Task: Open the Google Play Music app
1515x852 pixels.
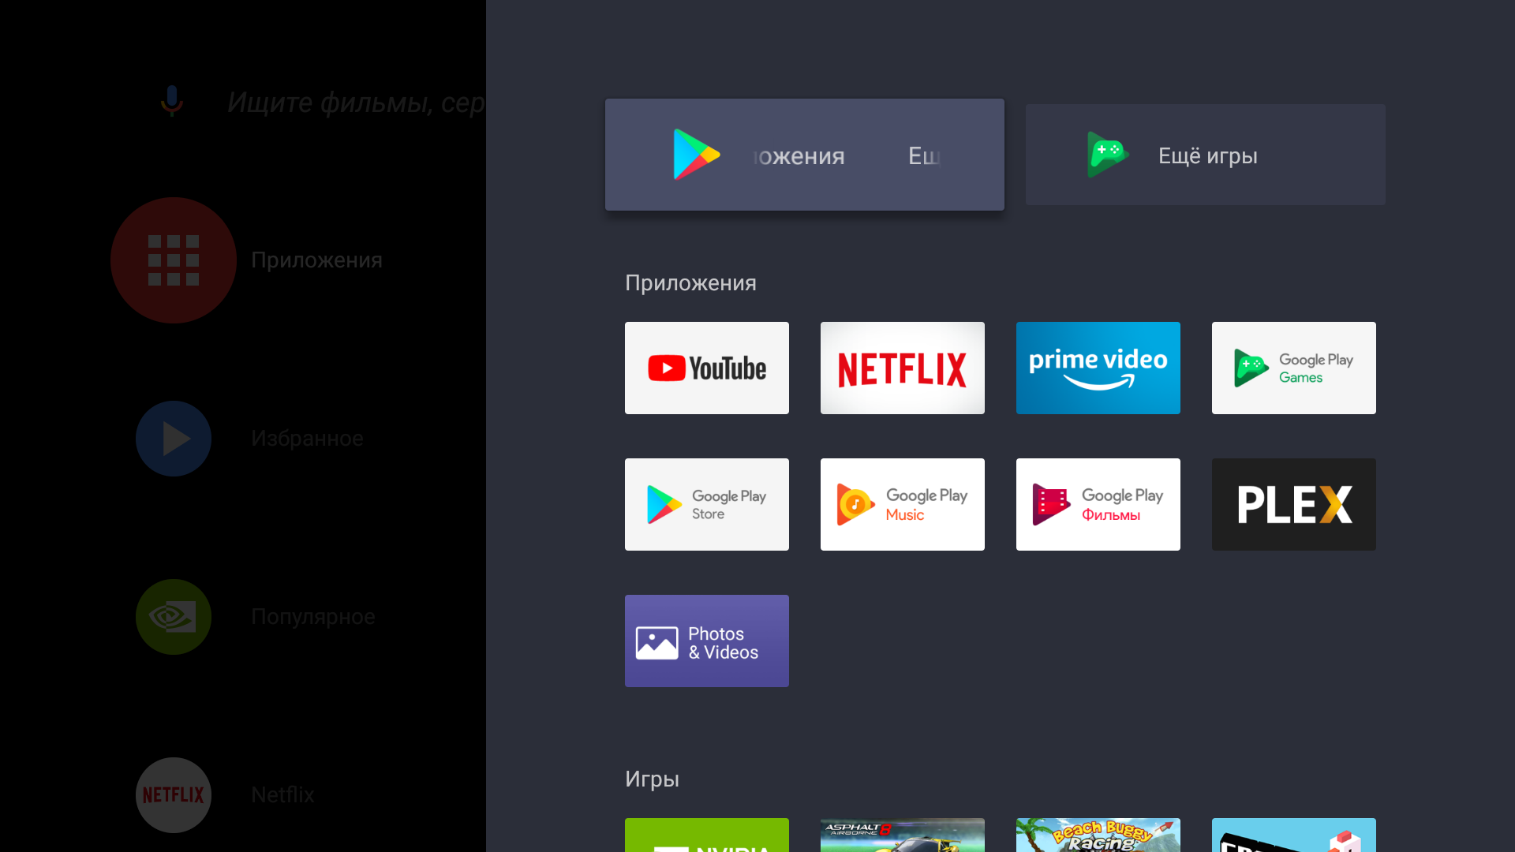Action: [902, 504]
